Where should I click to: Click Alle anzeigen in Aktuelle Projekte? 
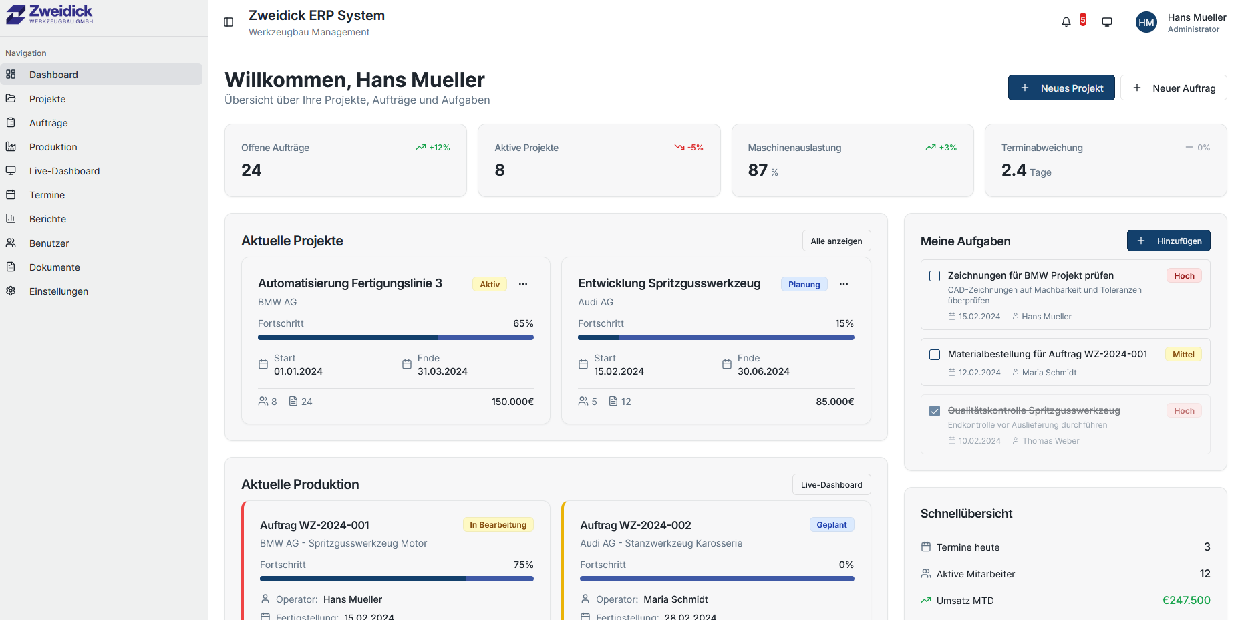[836, 241]
